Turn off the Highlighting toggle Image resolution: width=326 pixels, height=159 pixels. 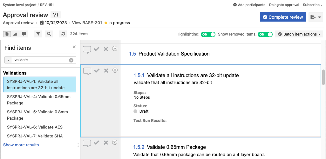(208, 34)
